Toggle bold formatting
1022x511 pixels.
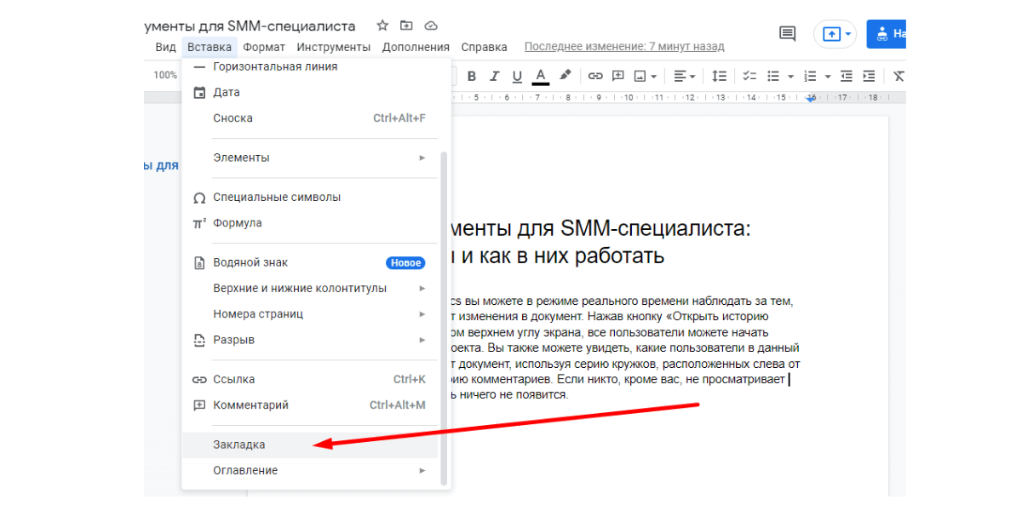coord(471,76)
